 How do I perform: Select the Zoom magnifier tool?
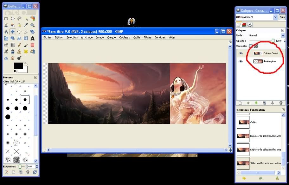[33, 25]
